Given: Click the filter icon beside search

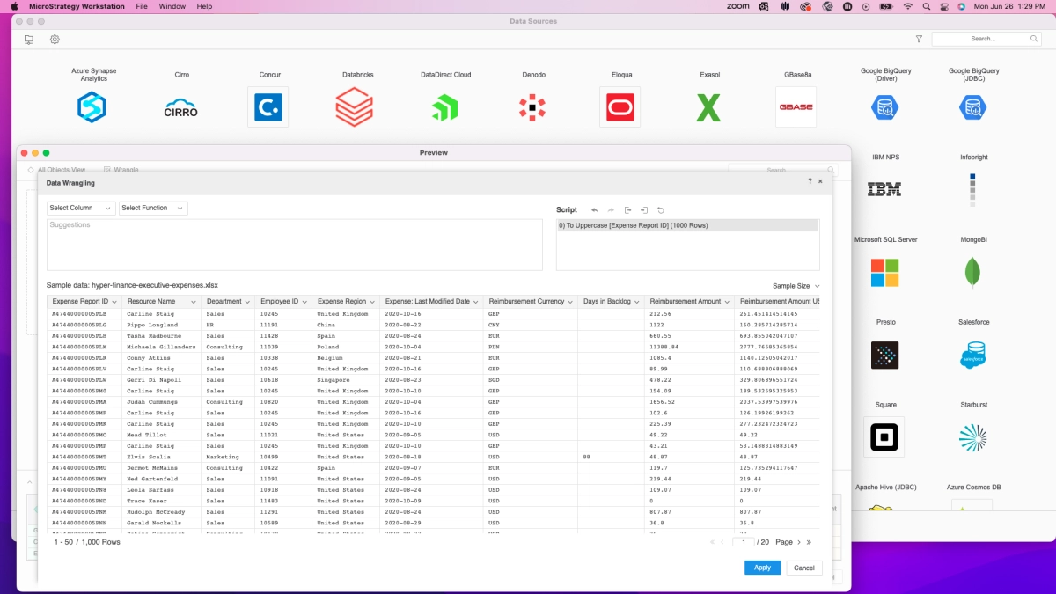Looking at the screenshot, I should 919,39.
